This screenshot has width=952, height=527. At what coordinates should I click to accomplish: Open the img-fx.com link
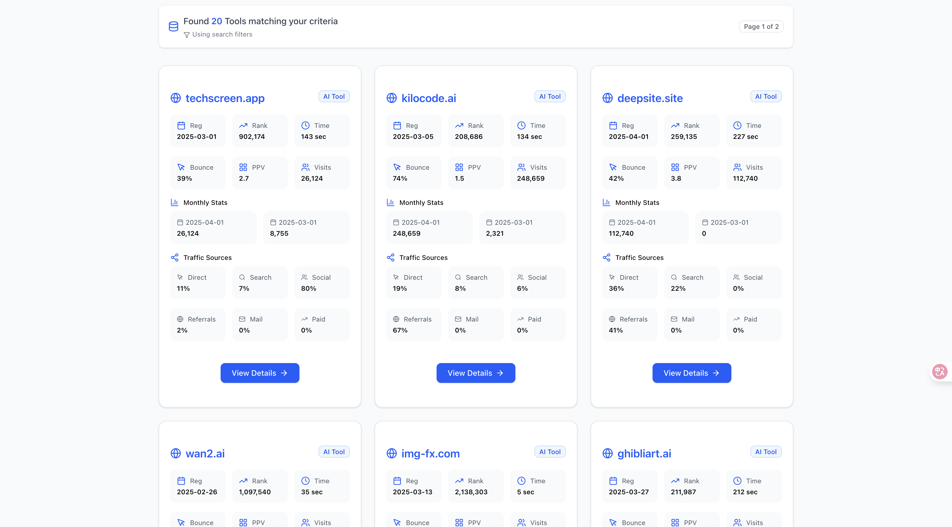(431, 453)
